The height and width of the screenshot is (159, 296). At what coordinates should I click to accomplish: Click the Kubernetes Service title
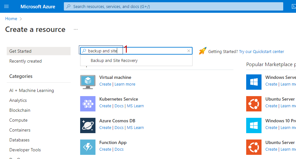point(118,99)
